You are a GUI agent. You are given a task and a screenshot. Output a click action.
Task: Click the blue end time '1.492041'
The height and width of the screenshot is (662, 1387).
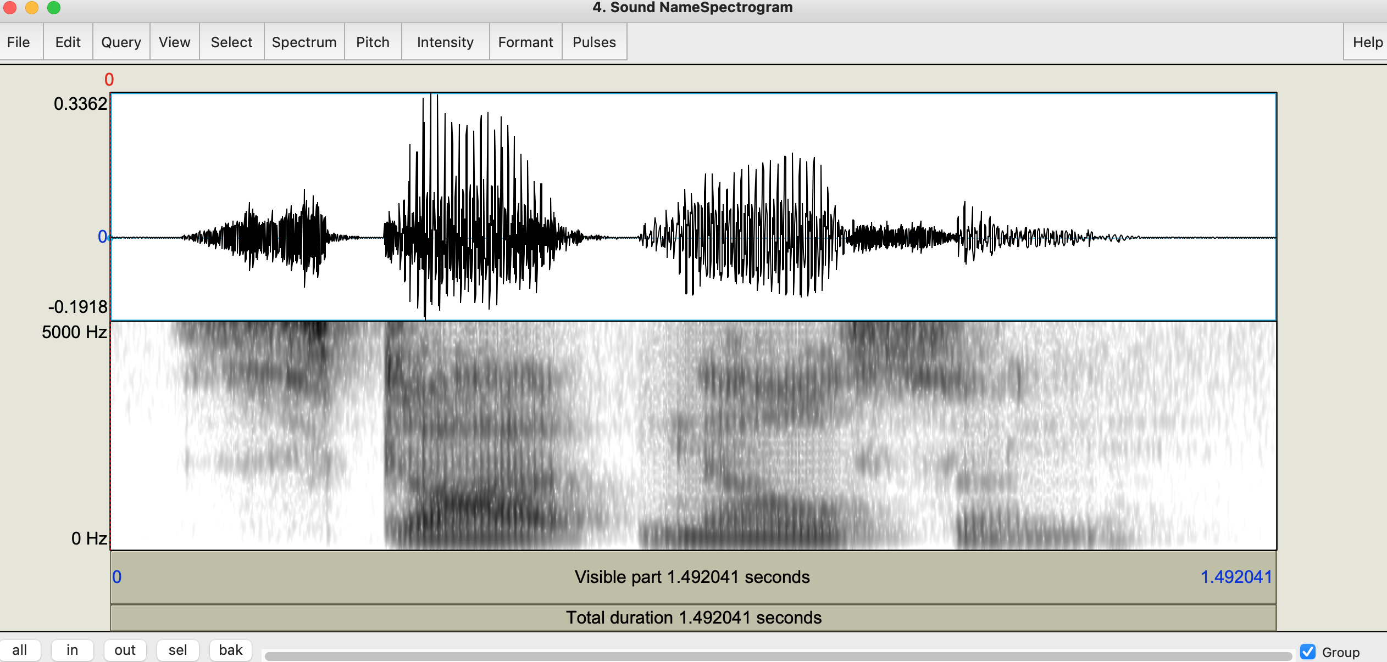[x=1236, y=577]
